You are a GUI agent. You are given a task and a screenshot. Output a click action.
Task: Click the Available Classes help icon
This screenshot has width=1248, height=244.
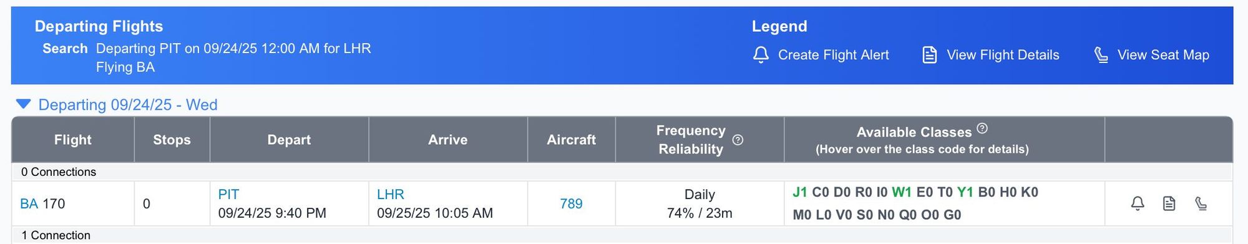pyautogui.click(x=982, y=129)
